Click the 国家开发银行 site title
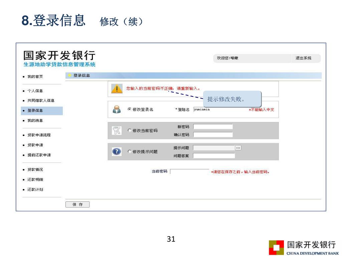This screenshot has width=342, height=256. [59, 55]
